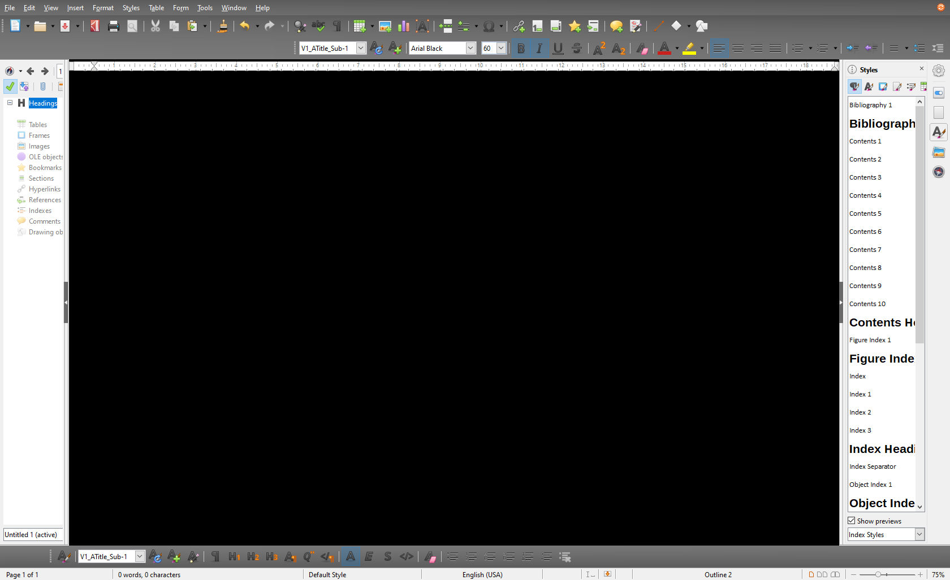Open the Tools menu
This screenshot has width=950, height=580.
pos(204,7)
